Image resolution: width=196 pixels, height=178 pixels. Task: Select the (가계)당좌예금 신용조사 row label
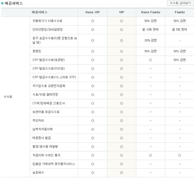[x=48, y=103]
